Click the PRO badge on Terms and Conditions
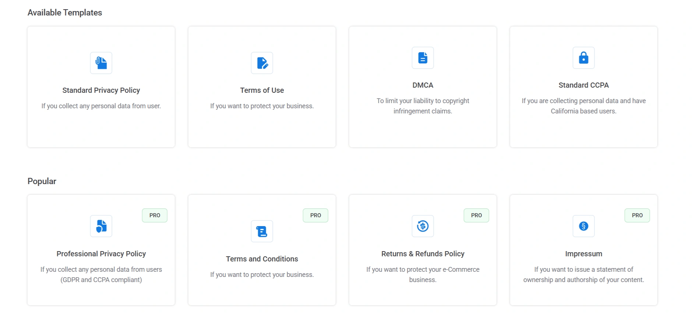This screenshot has width=692, height=313. [x=315, y=215]
